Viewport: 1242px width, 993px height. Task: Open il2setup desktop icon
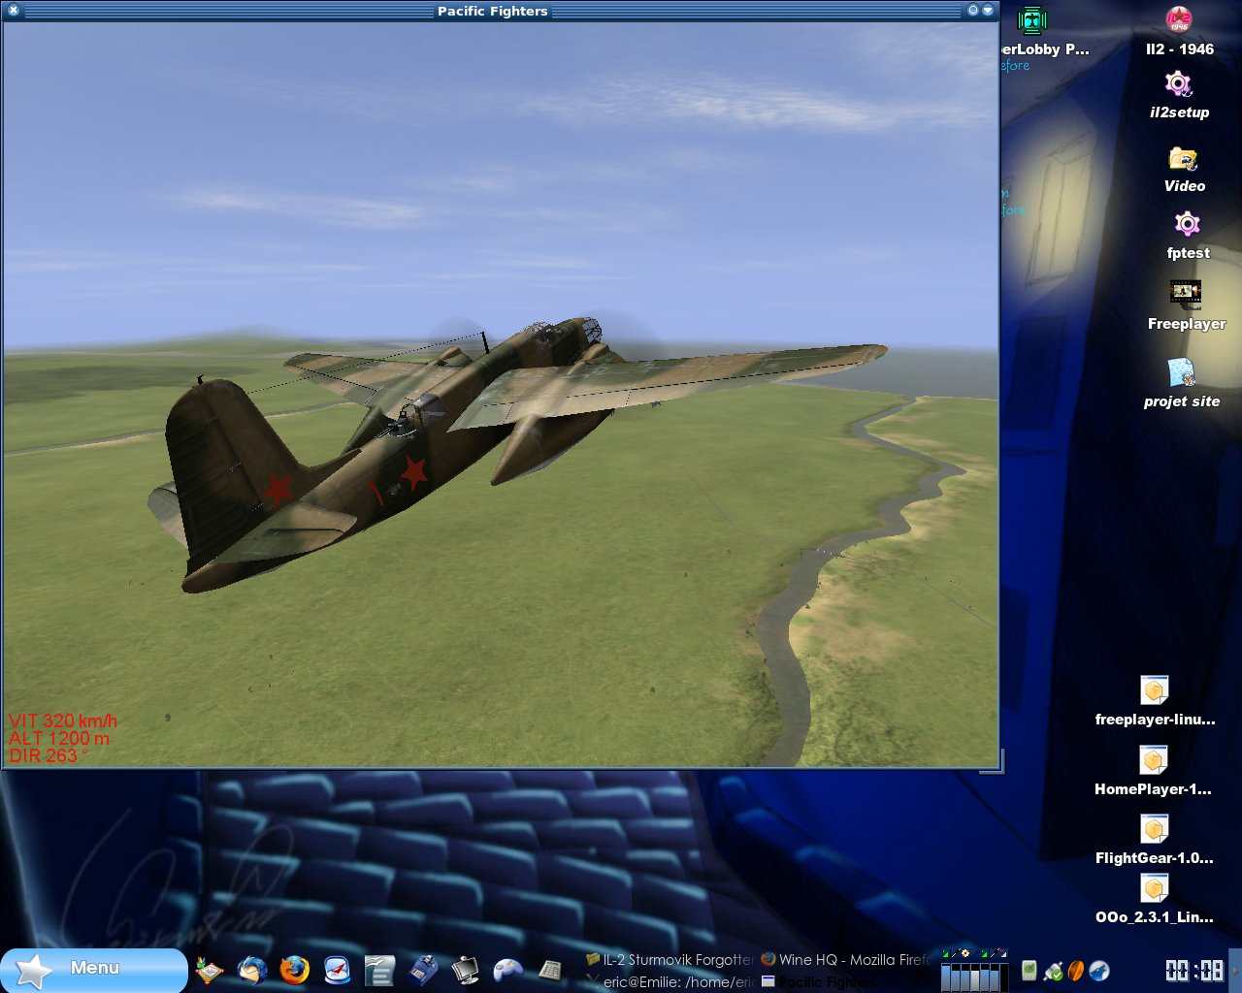point(1179,95)
